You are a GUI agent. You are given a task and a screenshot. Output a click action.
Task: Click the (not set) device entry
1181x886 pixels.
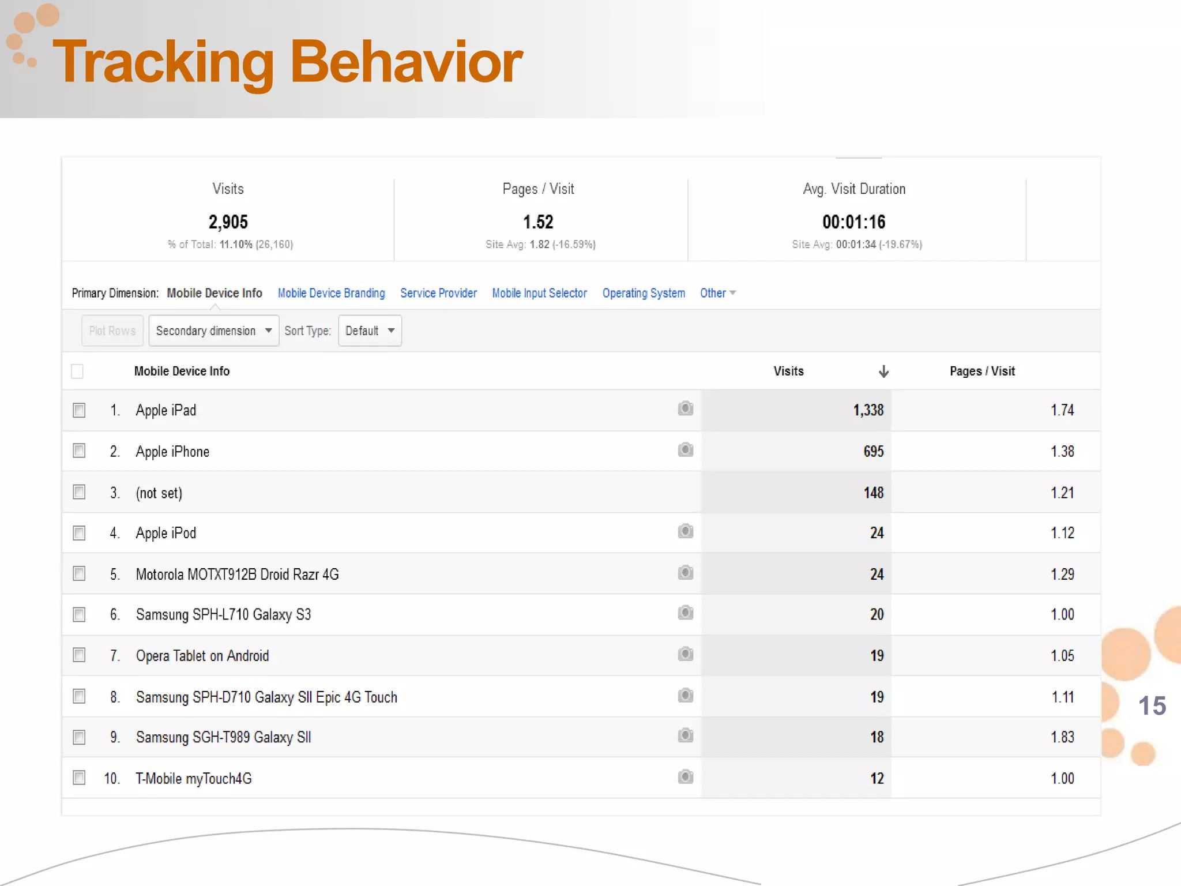(x=159, y=493)
